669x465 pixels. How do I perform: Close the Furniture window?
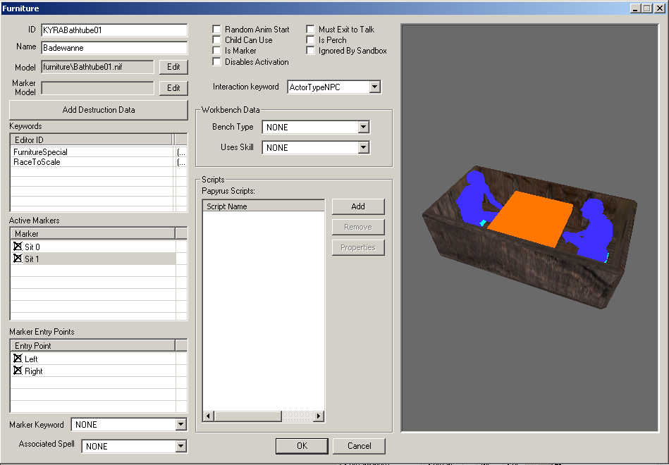coord(660,8)
